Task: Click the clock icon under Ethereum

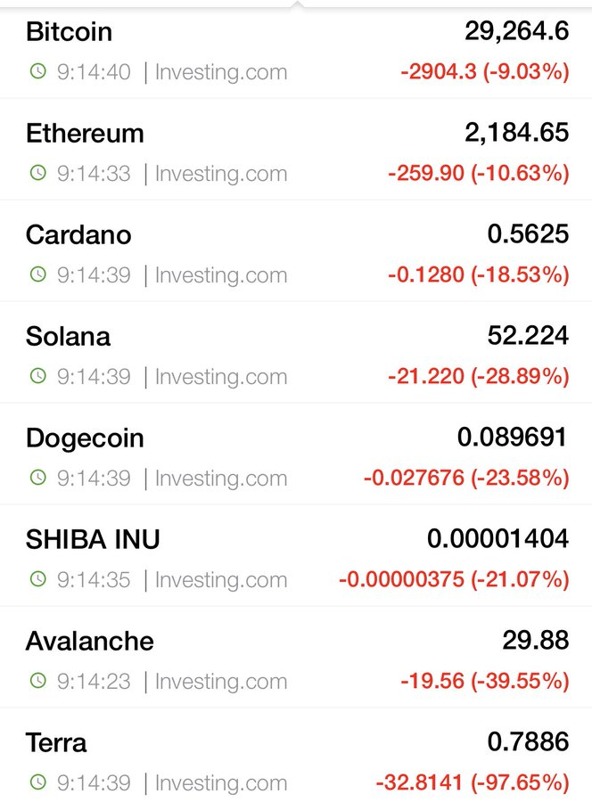Action: click(38, 172)
